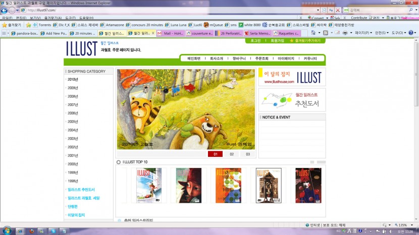Open 주문조회 in the green nav bar
419x235 pixels.
coord(261,58)
